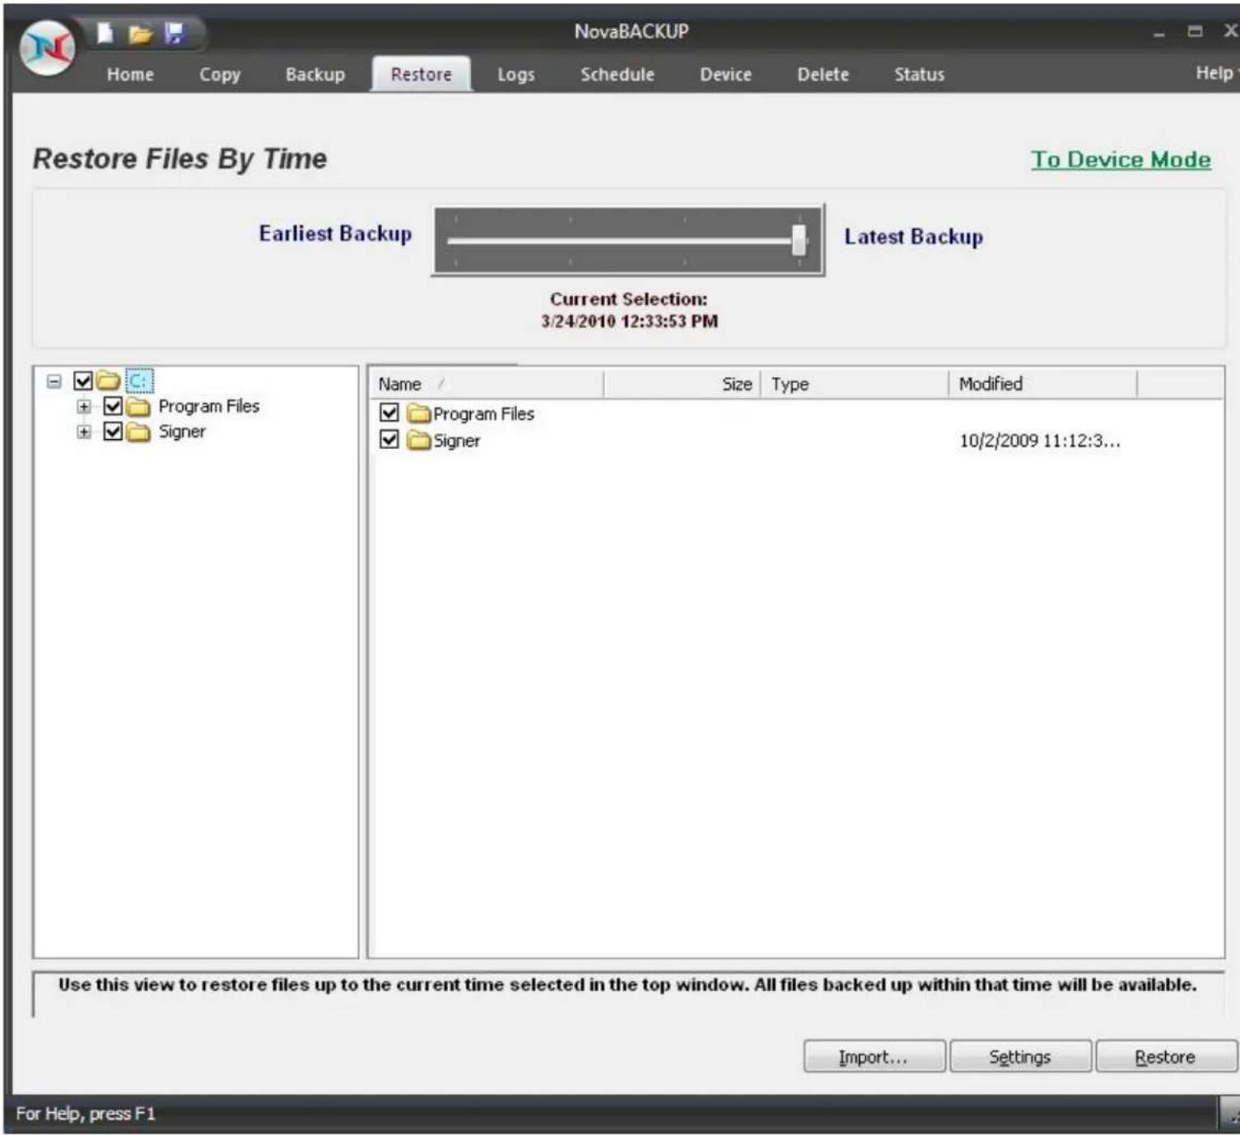Click the backup time slider thumb
1240x1135 pixels.
pos(799,240)
